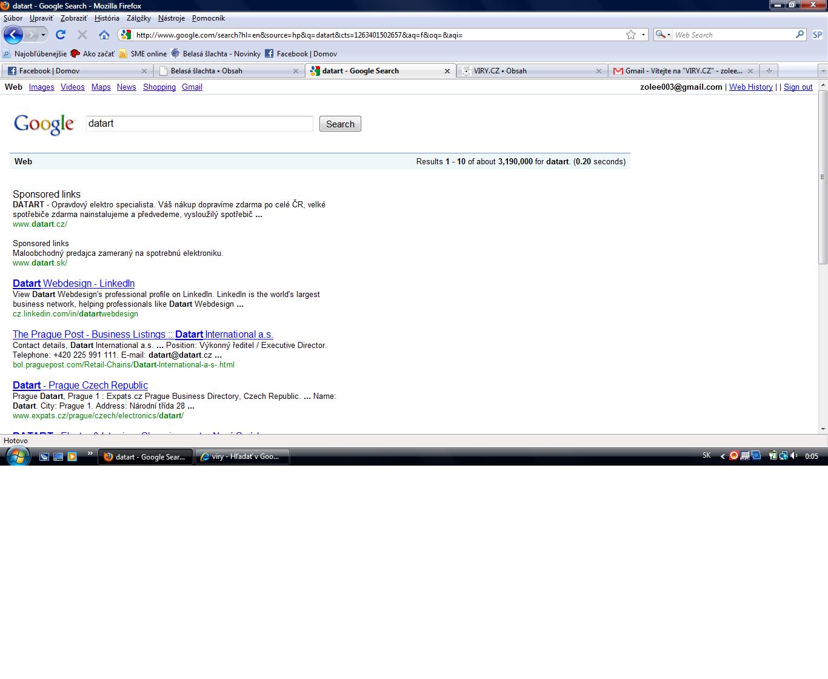Open the Datart Webdesign - LinkedIn result
This screenshot has height=679, width=828.
click(73, 283)
